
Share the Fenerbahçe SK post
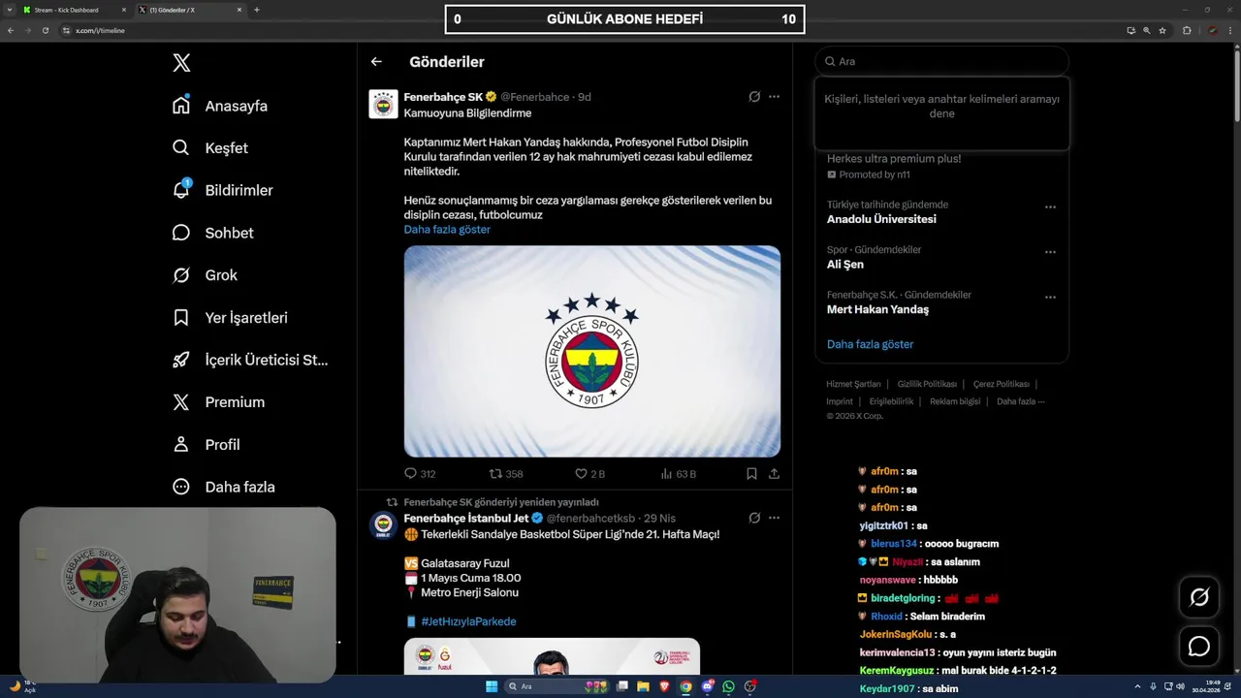click(x=774, y=474)
